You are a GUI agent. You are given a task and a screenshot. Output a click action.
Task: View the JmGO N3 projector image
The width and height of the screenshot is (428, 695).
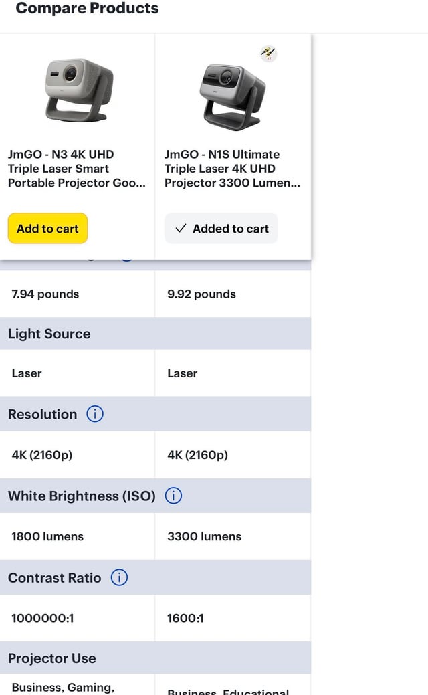(x=79, y=90)
